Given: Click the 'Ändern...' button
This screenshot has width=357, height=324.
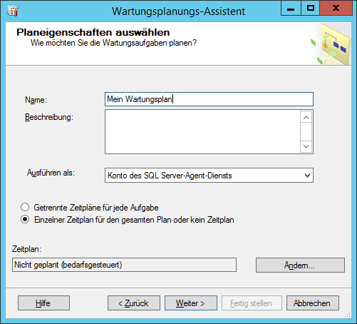Looking at the screenshot, I should [300, 265].
